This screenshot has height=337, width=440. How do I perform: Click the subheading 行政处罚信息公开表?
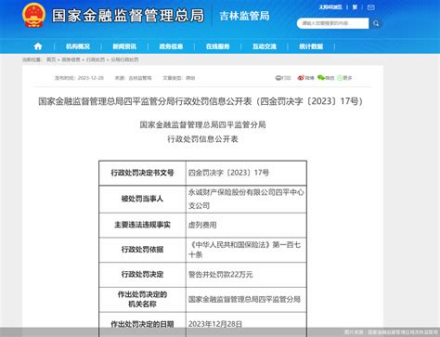tap(202, 139)
